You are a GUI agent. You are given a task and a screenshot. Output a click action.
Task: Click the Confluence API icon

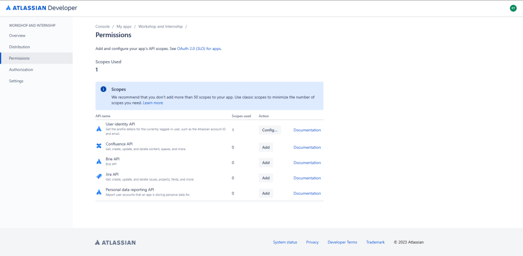coord(99,147)
